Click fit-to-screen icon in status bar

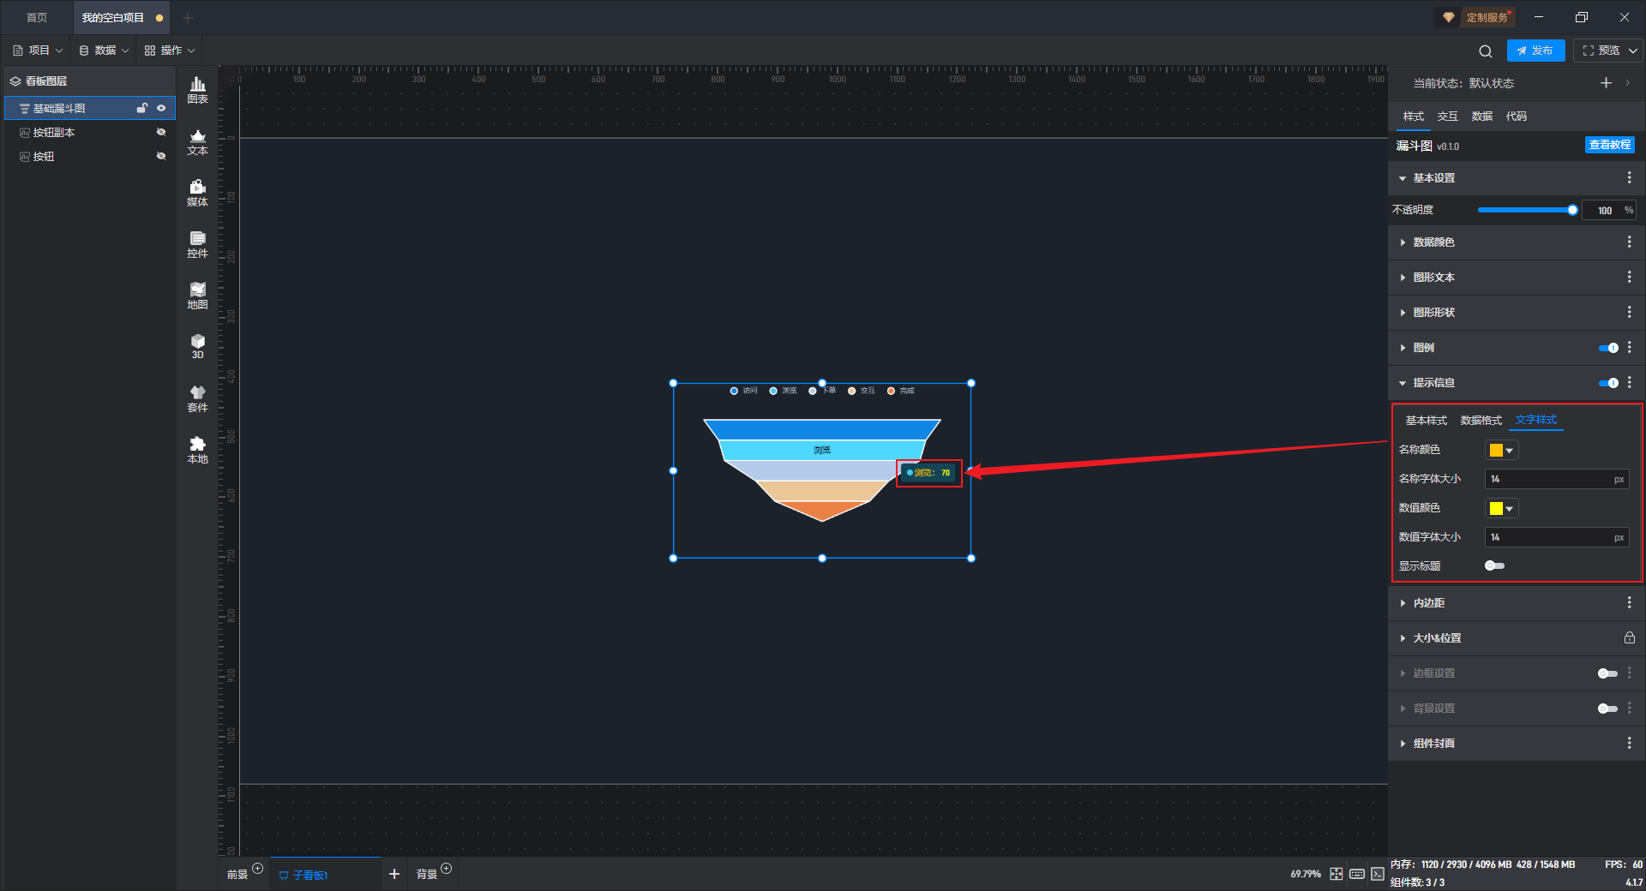(x=1337, y=874)
